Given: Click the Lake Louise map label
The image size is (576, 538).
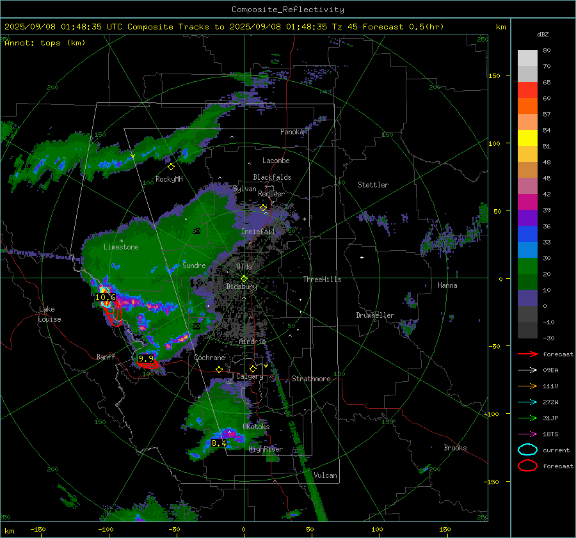Looking at the screenshot, I should pyautogui.click(x=49, y=314).
